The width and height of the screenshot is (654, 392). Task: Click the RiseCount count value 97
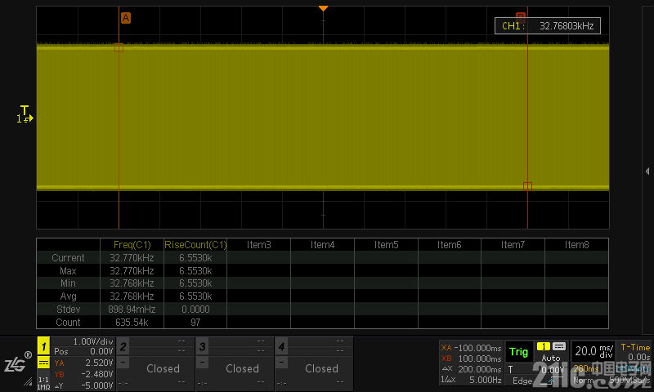(x=195, y=322)
